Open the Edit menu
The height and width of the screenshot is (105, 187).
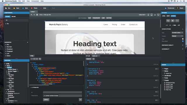click(x=24, y=1)
